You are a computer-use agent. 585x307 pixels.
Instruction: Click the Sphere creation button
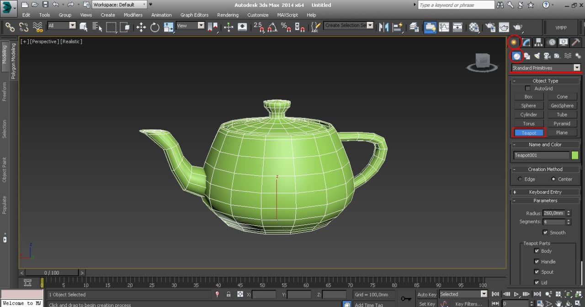(x=528, y=105)
